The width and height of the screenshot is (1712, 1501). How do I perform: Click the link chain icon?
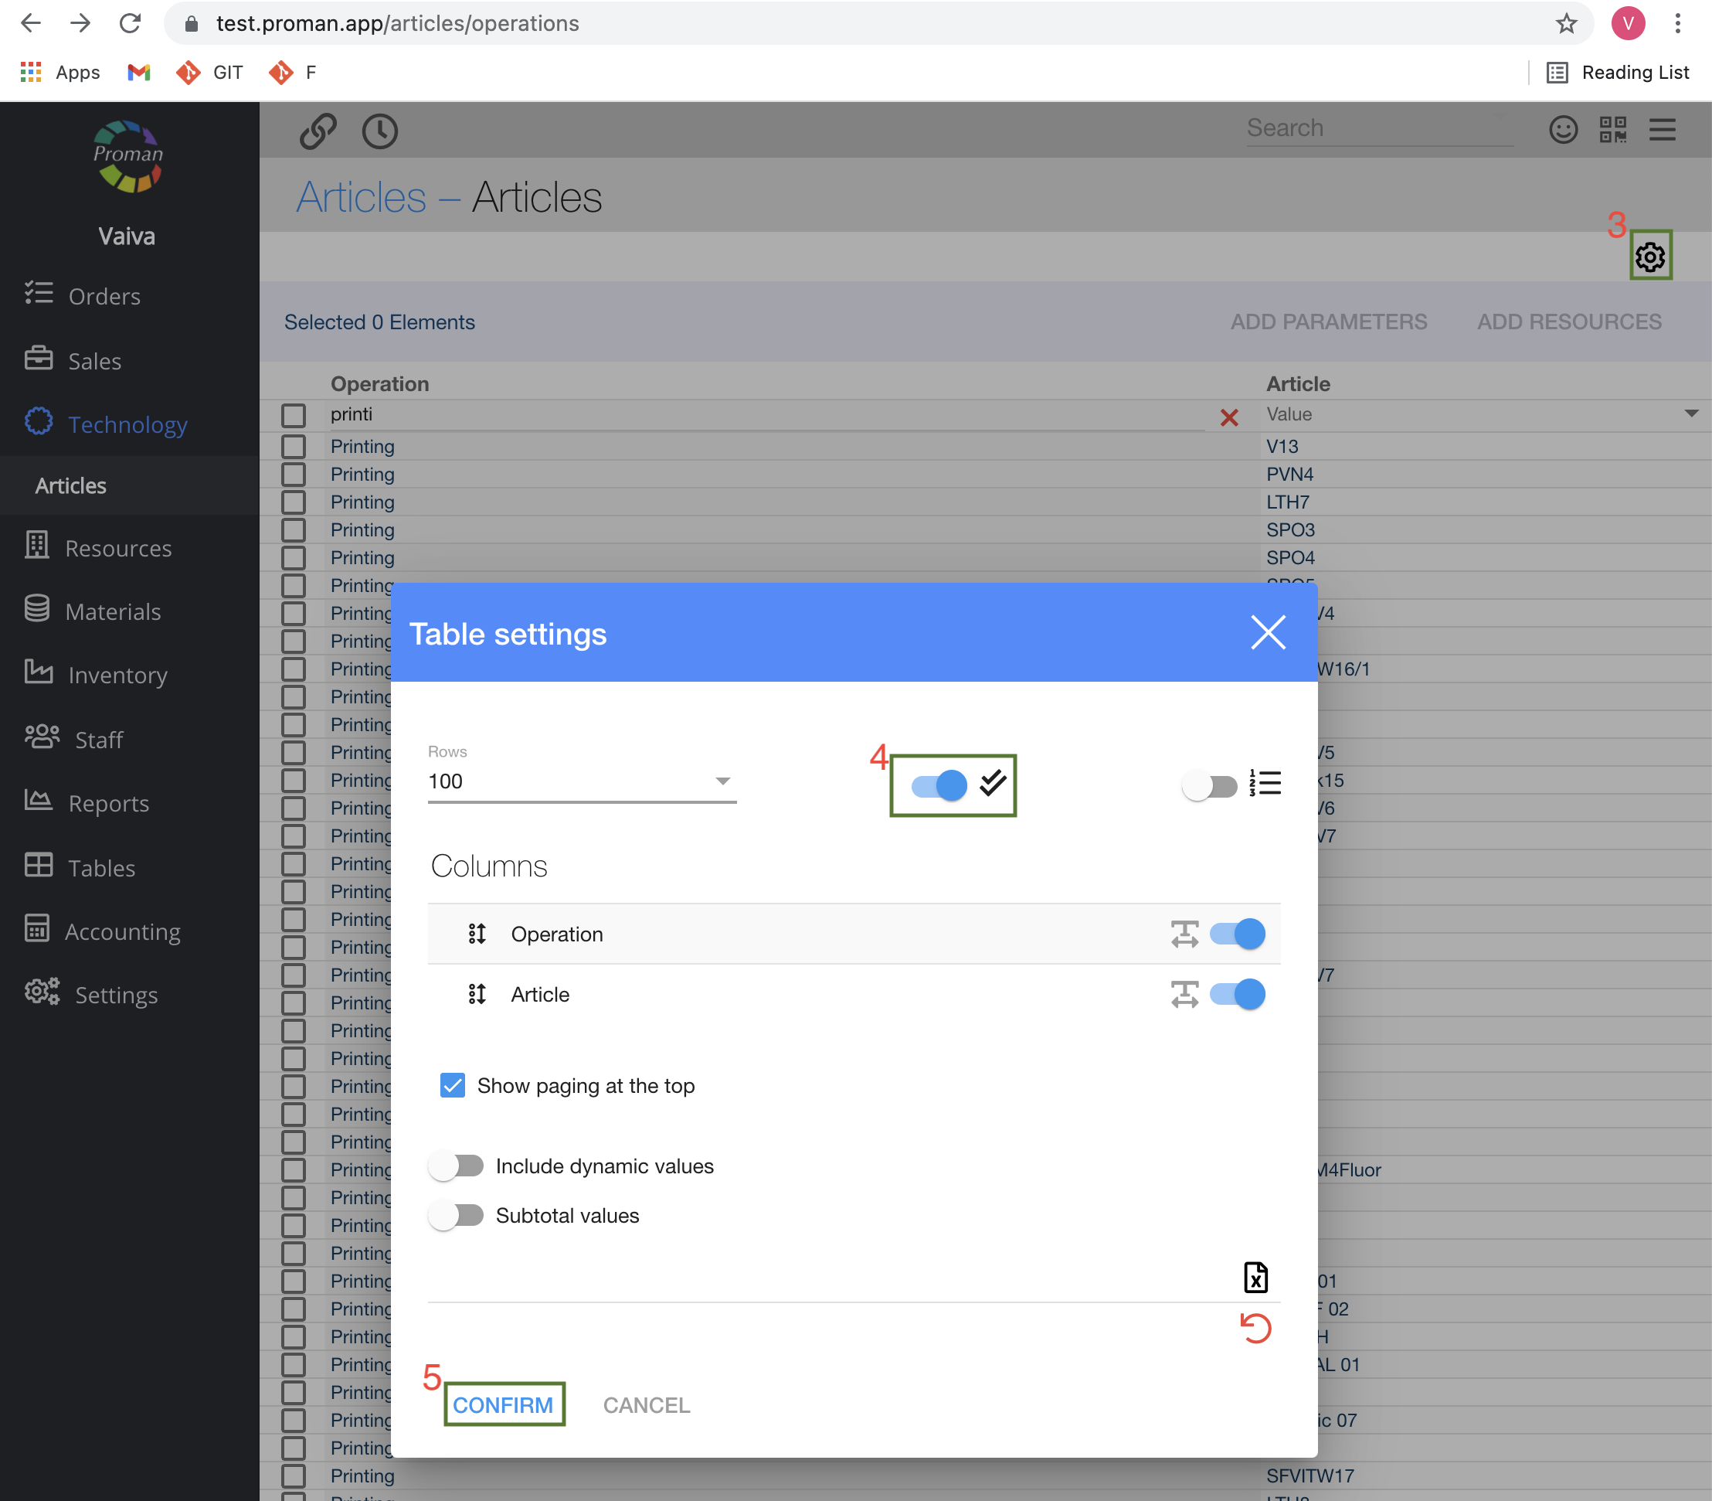coord(318,131)
